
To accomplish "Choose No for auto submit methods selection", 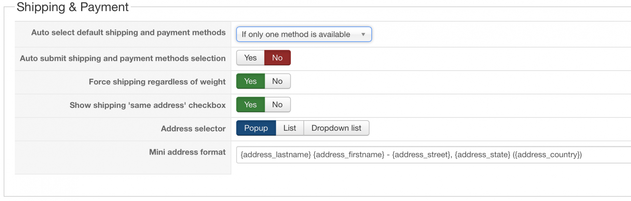I will click(x=277, y=58).
